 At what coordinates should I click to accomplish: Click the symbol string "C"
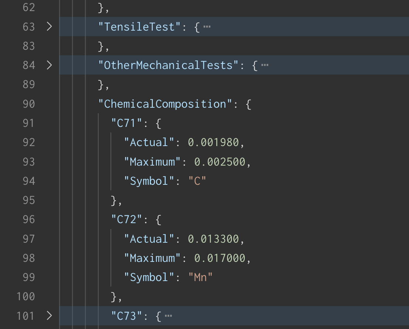point(197,181)
